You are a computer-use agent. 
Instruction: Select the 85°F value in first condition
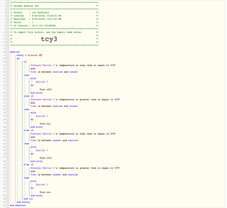pyautogui.click(x=113, y=65)
